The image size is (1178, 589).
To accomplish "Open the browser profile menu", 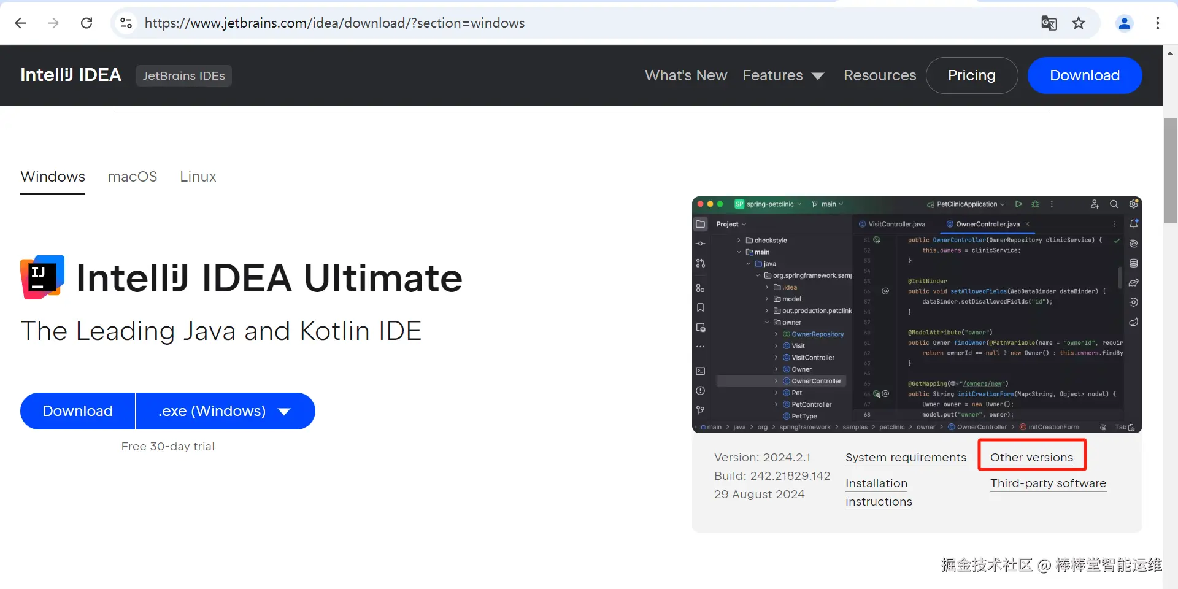I will (x=1125, y=23).
